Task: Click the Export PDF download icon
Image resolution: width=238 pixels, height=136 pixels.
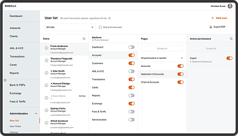Action: (211, 27)
